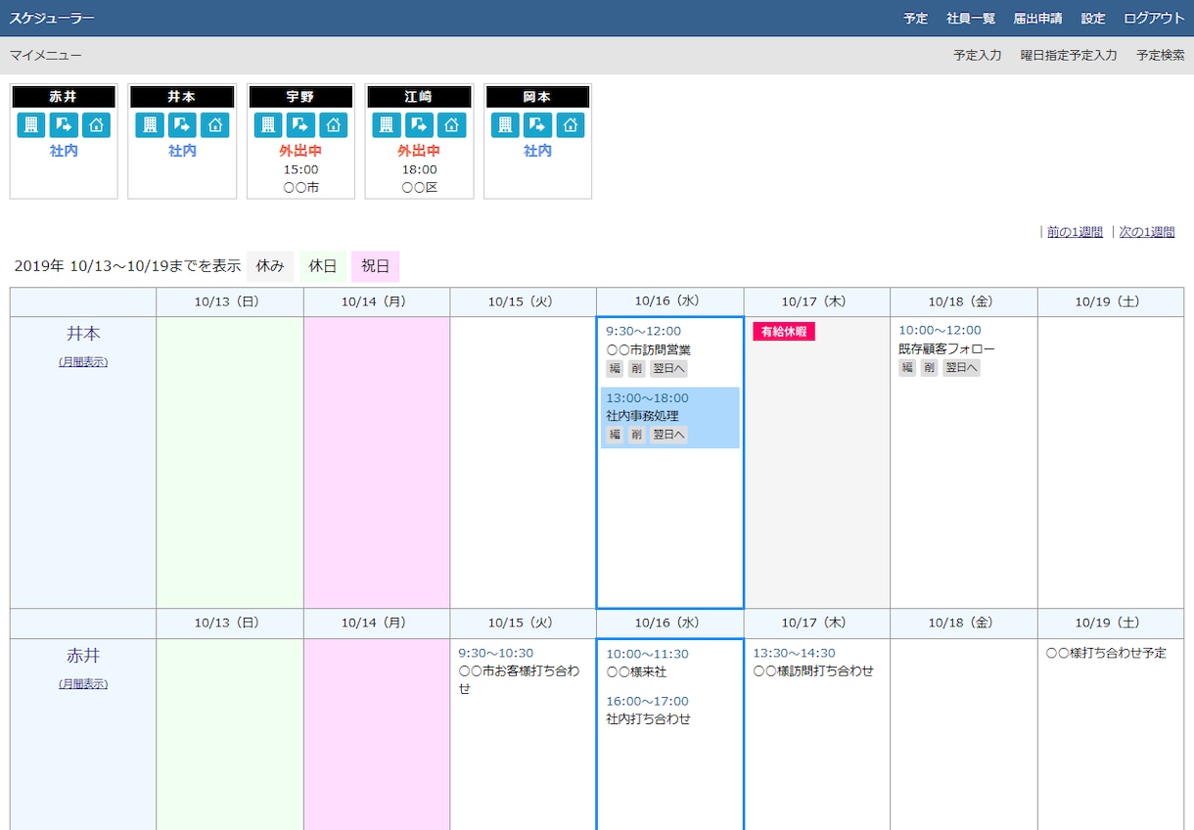Viewport: 1194px width, 830px height.
Task: Select the 13:00～18:00 社内事務処理 schedule
Action: [670, 418]
